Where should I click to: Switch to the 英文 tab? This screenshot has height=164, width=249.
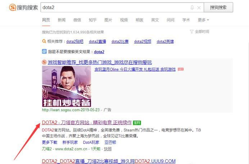(x=155, y=20)
